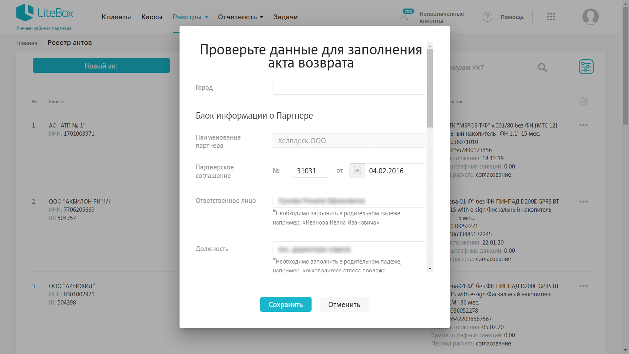This screenshot has width=629, height=354.
Task: Click the Наименование партнера label
Action: point(218,141)
